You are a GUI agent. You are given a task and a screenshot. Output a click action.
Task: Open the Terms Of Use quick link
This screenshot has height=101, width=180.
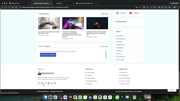(125, 81)
